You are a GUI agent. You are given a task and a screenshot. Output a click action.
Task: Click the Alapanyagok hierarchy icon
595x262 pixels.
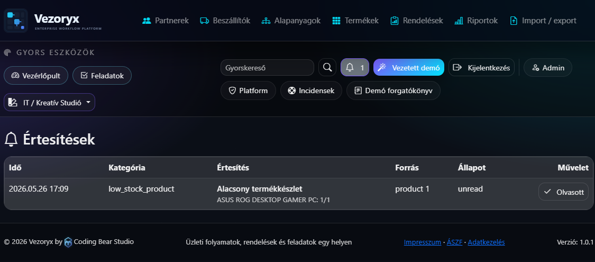pyautogui.click(x=266, y=21)
